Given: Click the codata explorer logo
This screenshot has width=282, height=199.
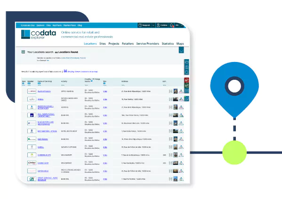Looking at the screenshot, I should point(39,34).
